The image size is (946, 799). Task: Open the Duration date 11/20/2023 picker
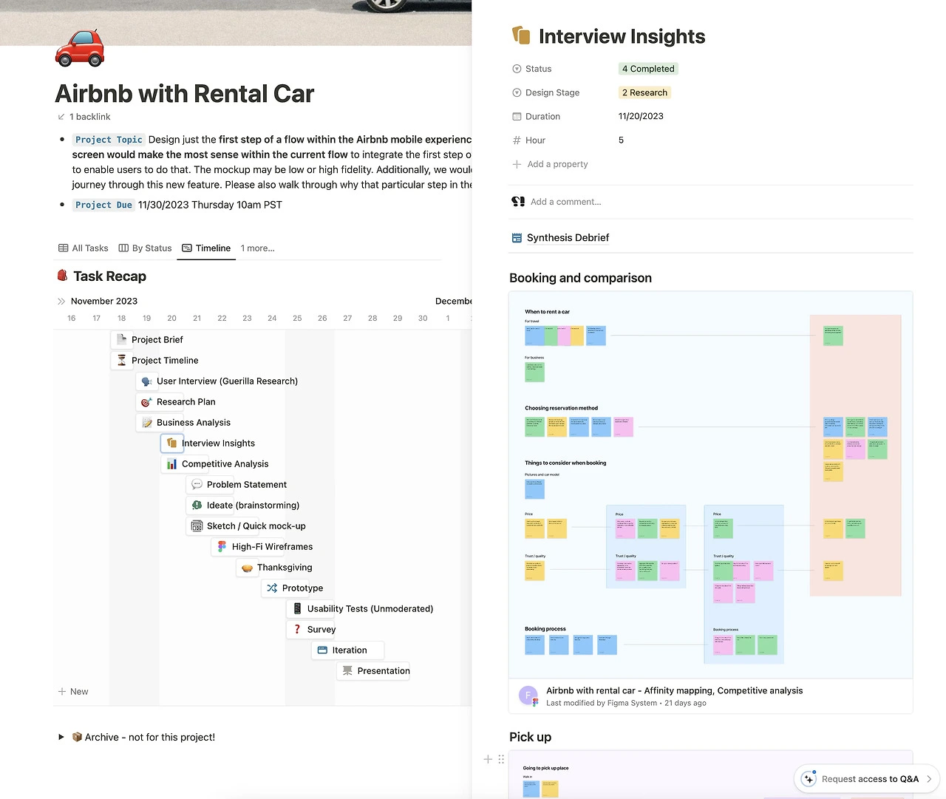pyautogui.click(x=641, y=116)
